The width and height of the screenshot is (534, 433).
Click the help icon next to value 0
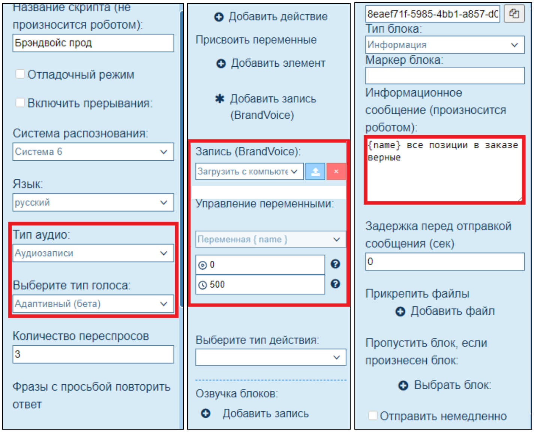point(335,264)
